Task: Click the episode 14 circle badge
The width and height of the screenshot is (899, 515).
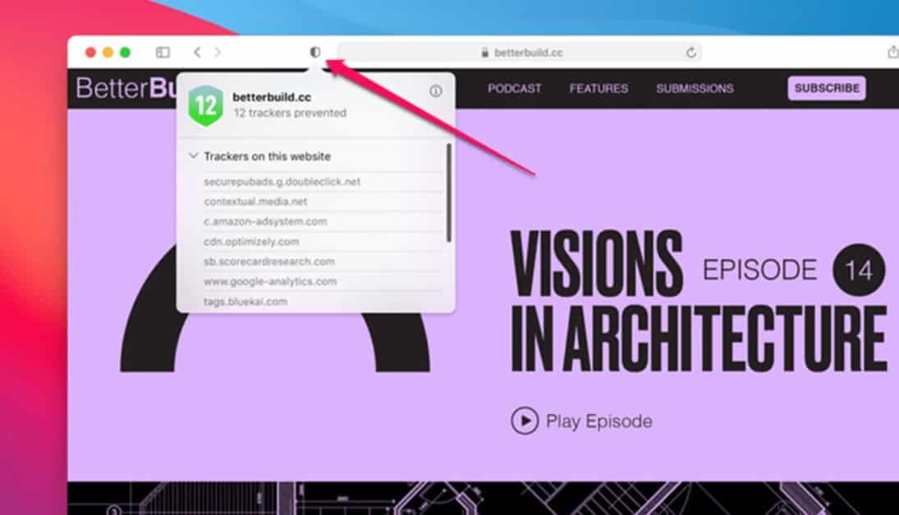Action: coord(859,269)
